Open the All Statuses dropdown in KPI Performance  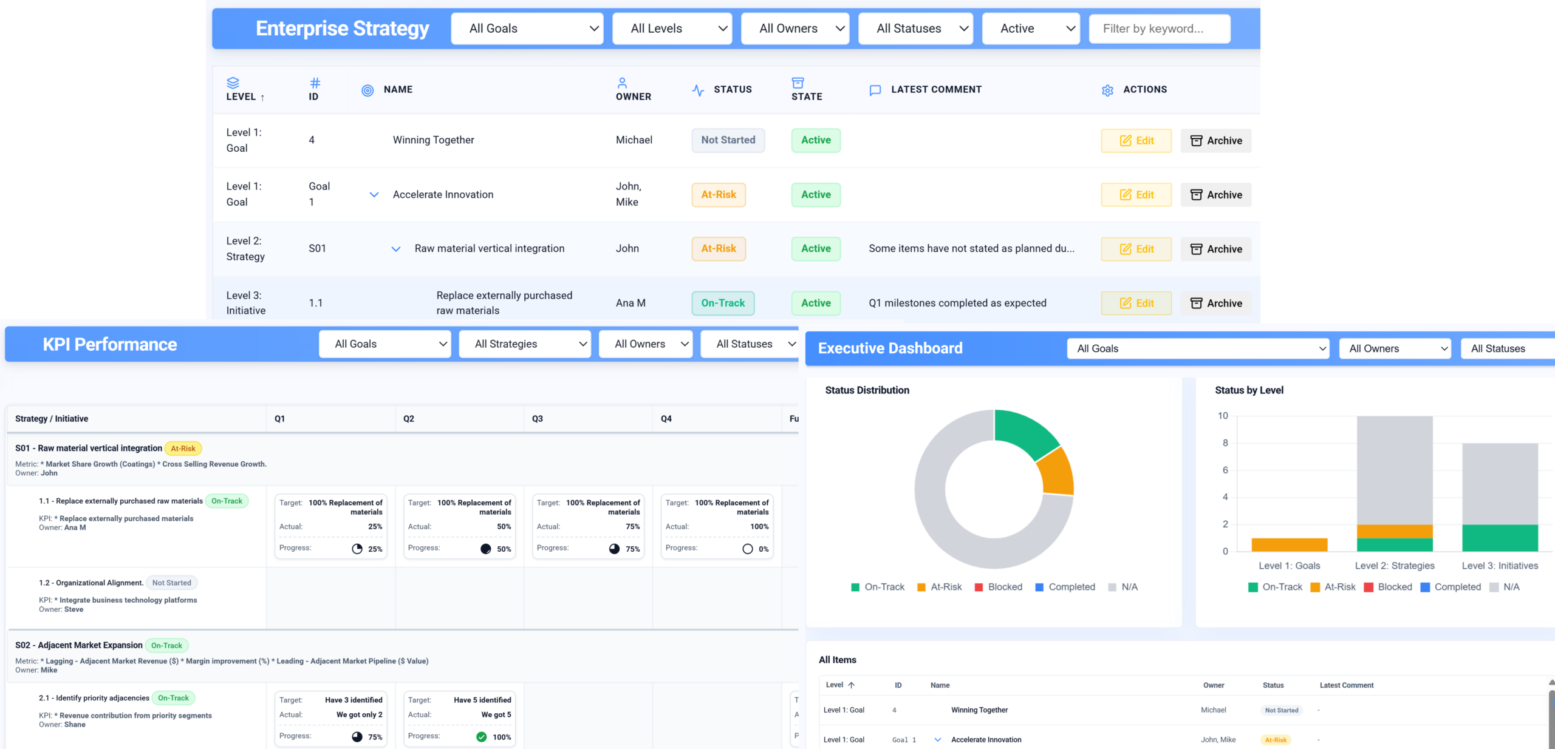750,344
